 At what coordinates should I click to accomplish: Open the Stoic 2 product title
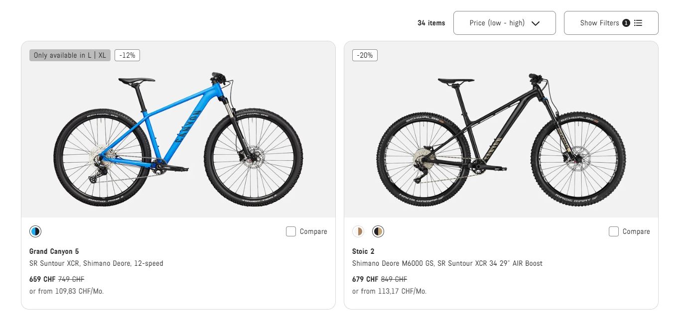click(x=363, y=251)
